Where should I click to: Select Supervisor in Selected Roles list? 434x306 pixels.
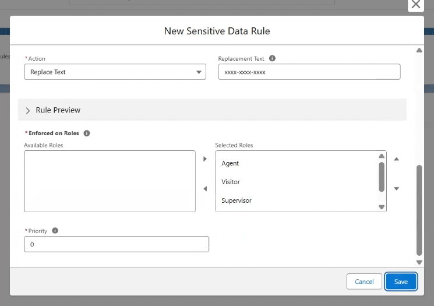point(237,201)
